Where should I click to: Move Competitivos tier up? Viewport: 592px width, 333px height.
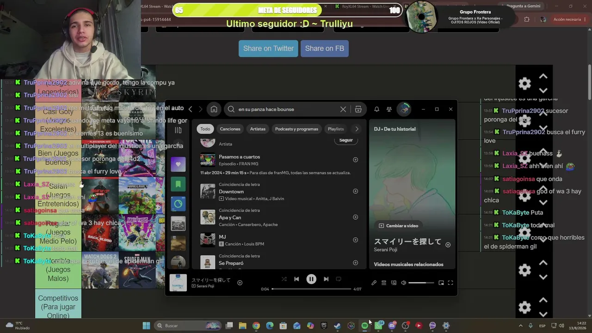[543, 300]
